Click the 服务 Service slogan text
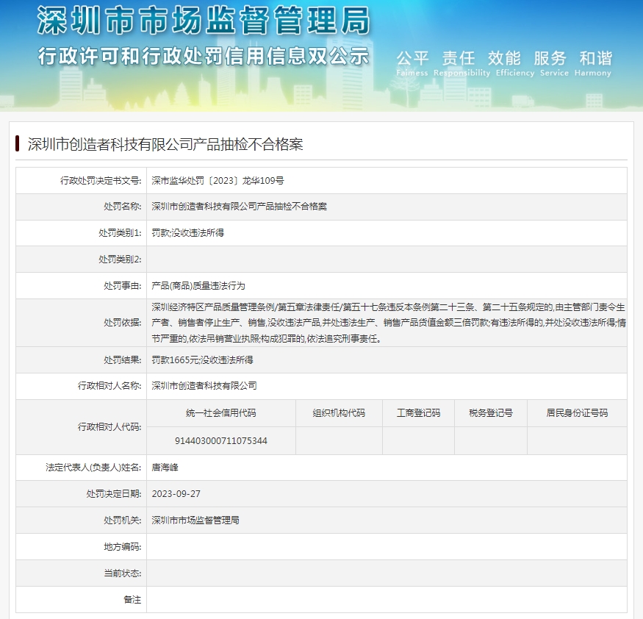Image resolution: width=643 pixels, height=619 pixels. point(554,63)
